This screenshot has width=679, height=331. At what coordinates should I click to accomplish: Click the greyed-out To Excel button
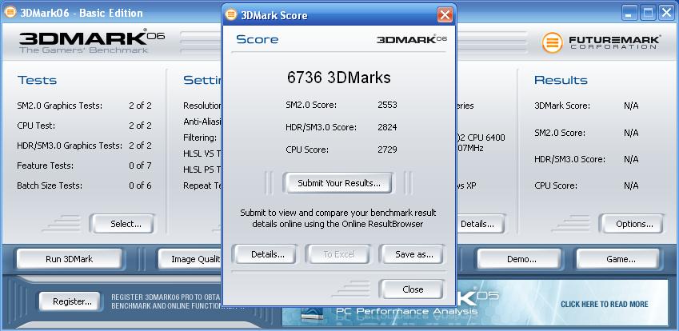338,254
